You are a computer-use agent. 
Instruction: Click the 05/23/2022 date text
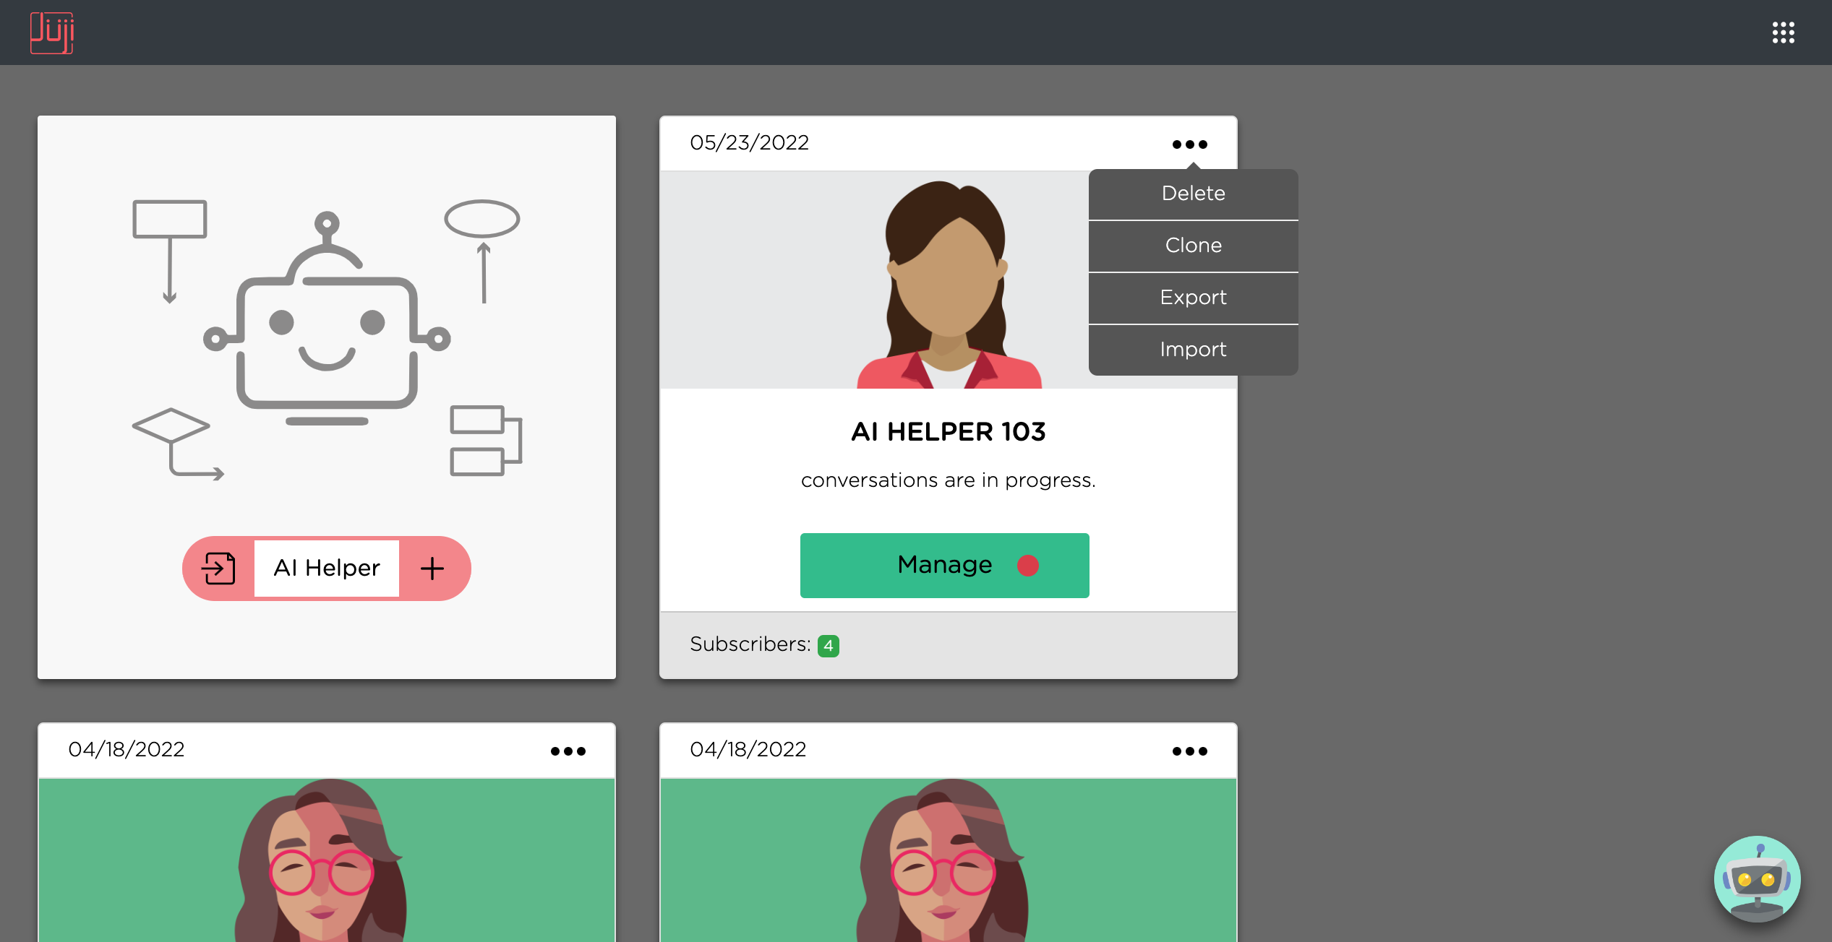(x=749, y=143)
